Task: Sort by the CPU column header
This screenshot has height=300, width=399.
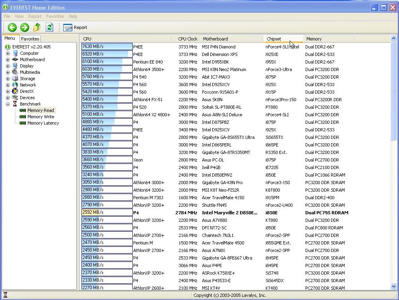Action: tap(126, 39)
